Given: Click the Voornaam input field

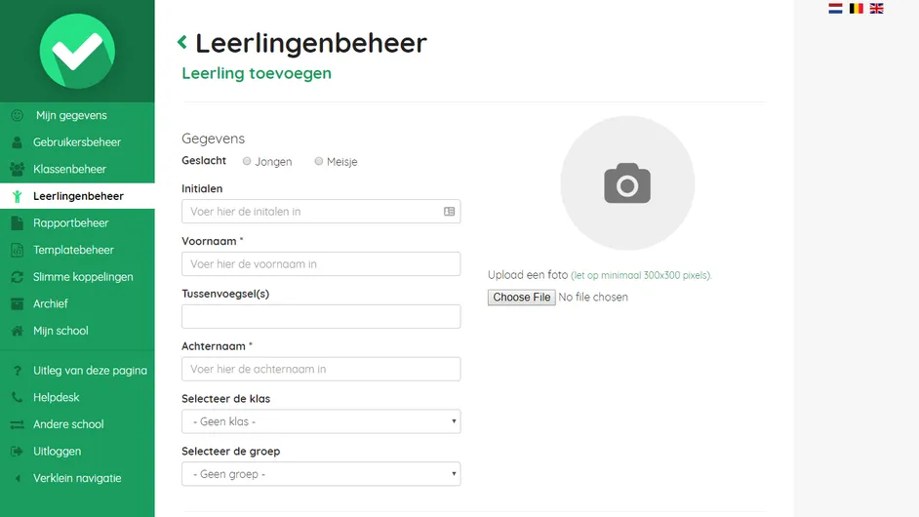Looking at the screenshot, I should tap(321, 263).
